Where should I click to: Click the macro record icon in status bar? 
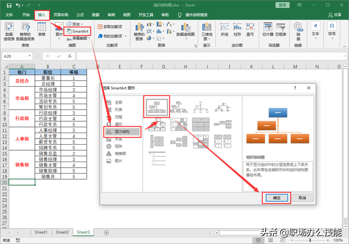tap(18, 240)
